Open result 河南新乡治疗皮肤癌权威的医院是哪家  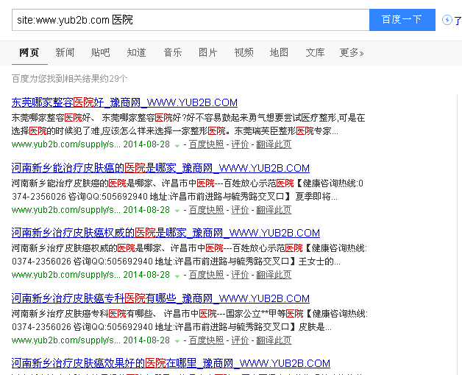[166, 233]
